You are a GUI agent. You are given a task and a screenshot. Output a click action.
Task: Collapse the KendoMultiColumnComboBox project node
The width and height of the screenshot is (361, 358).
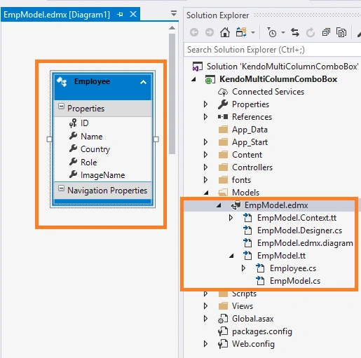point(193,79)
